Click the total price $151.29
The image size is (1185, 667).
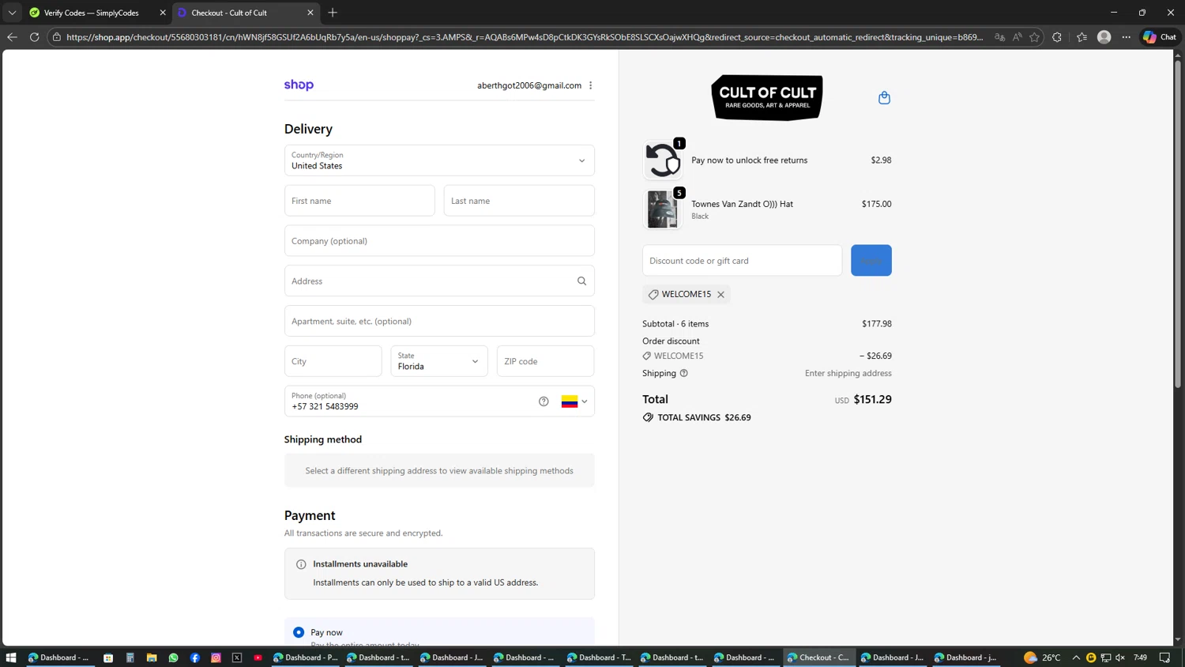point(872,400)
